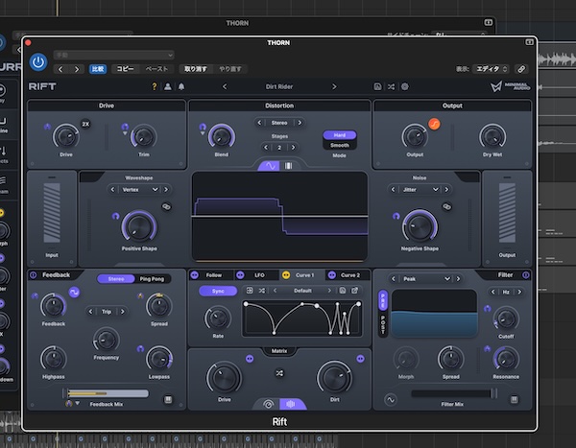Go to the previous preset before Dirt Rider

pyautogui.click(x=225, y=86)
